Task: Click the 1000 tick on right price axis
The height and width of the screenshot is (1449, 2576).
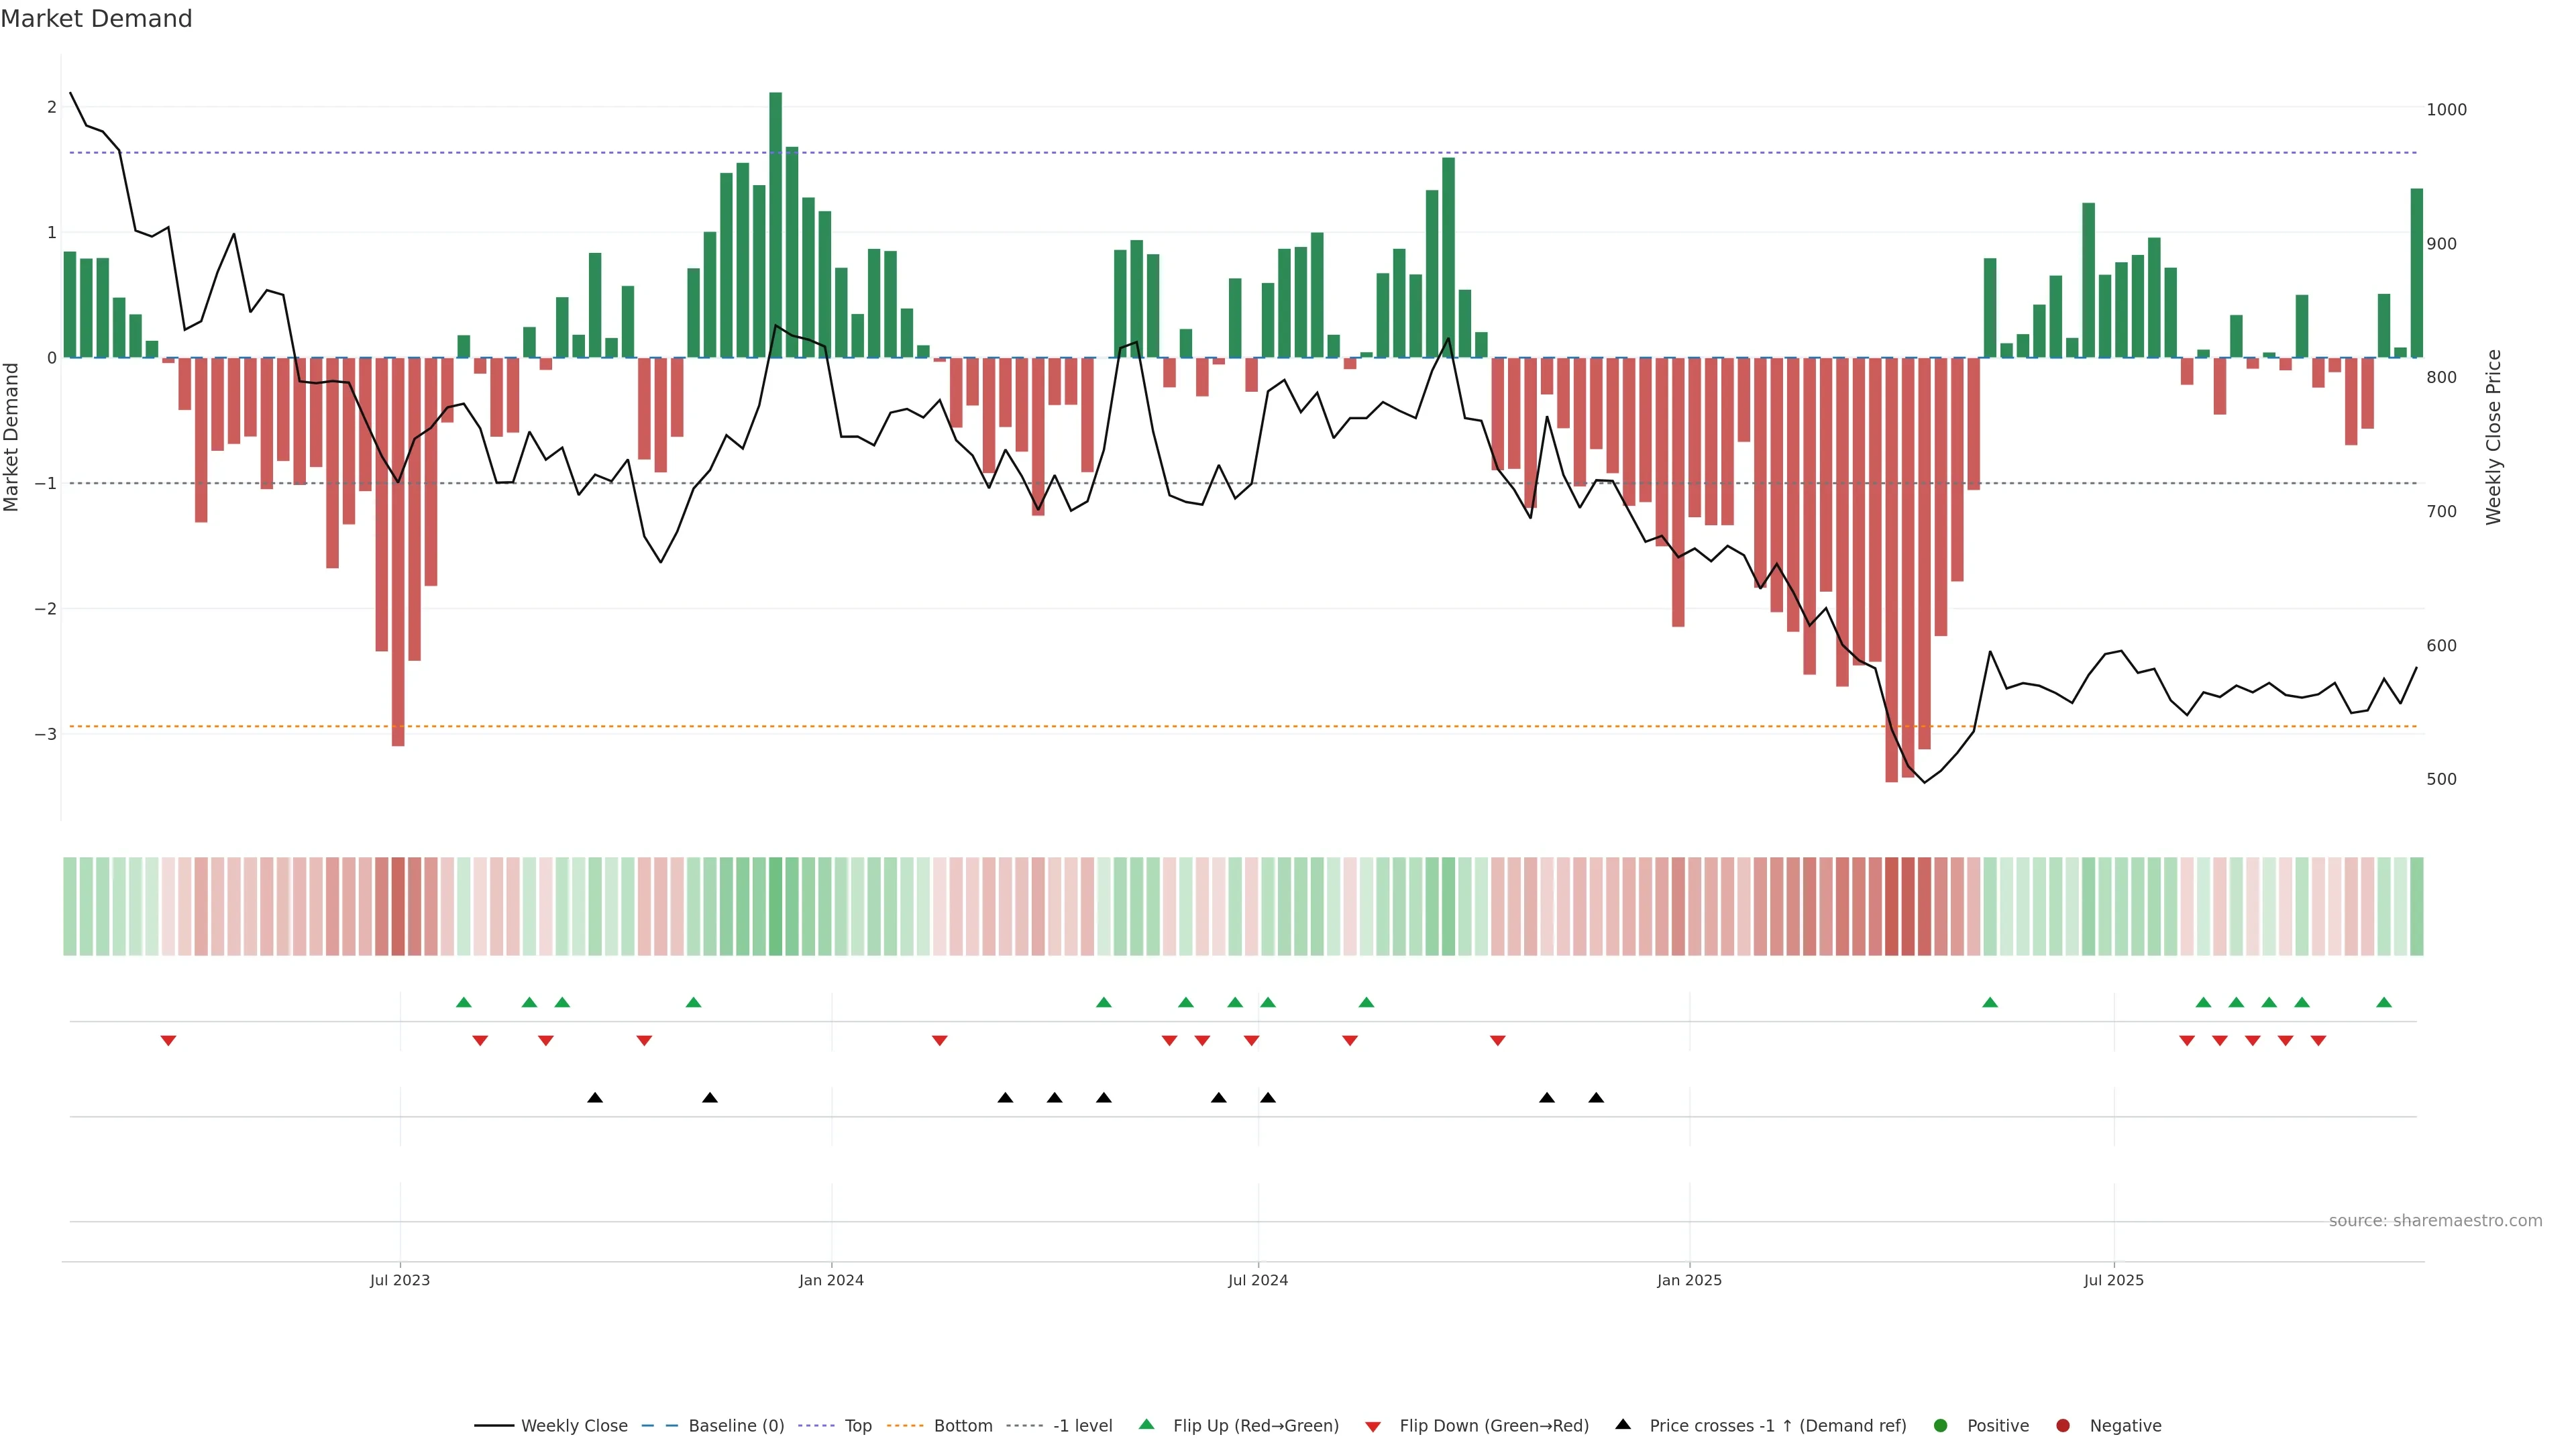Action: coord(2446,110)
